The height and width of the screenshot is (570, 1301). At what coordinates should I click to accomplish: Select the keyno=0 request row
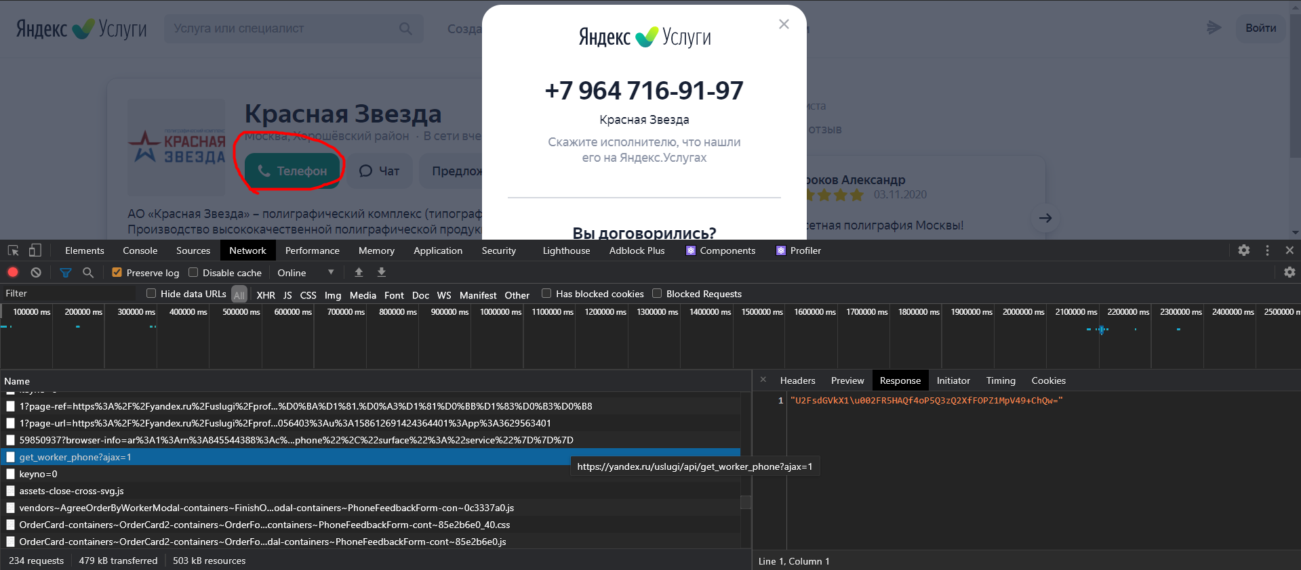pos(370,474)
